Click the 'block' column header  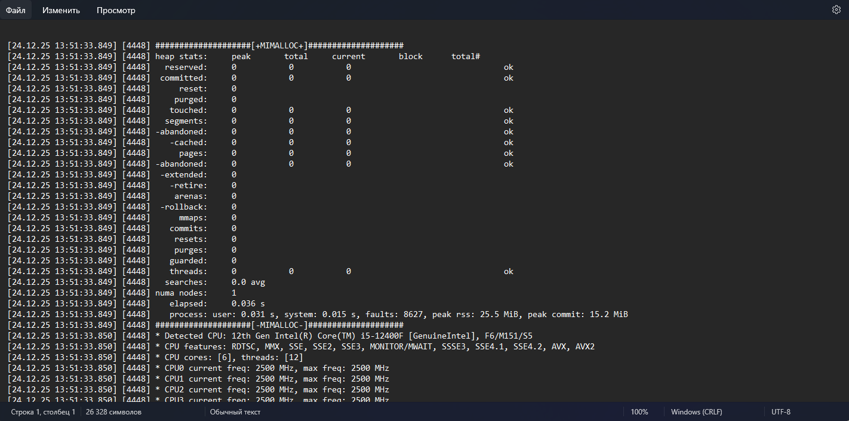(x=411, y=56)
